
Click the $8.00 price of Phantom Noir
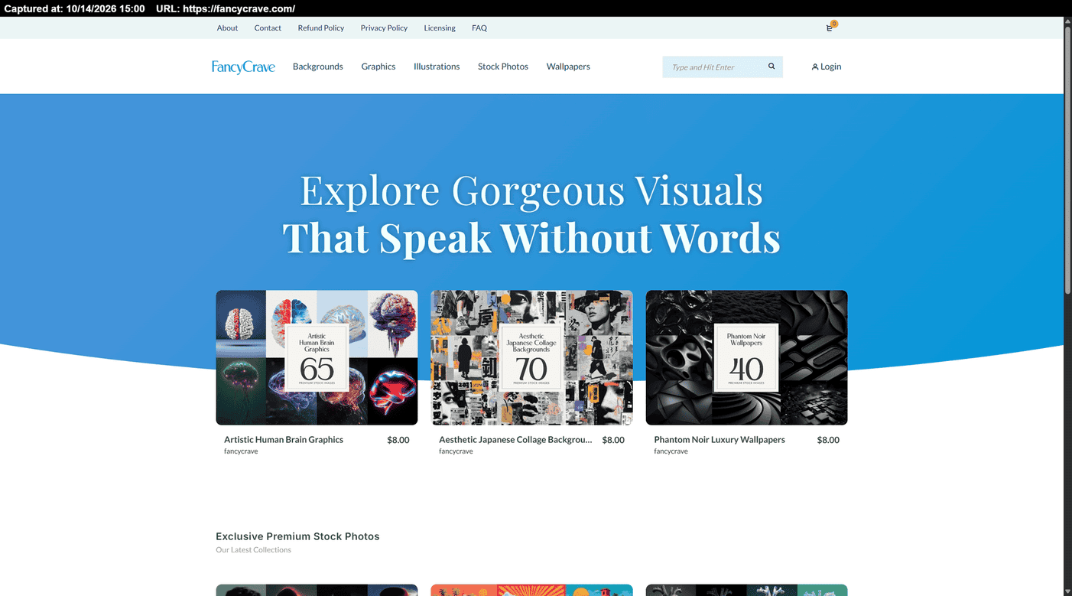(x=828, y=440)
